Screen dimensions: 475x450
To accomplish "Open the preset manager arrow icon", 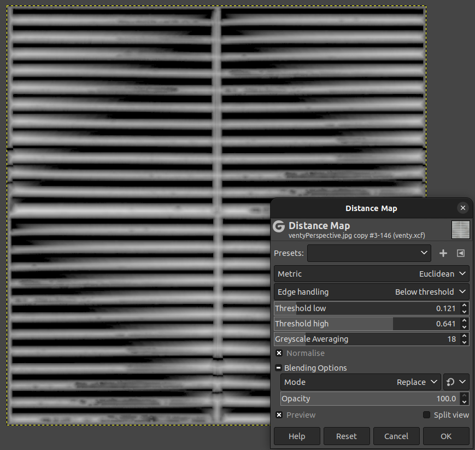I will pos(460,253).
